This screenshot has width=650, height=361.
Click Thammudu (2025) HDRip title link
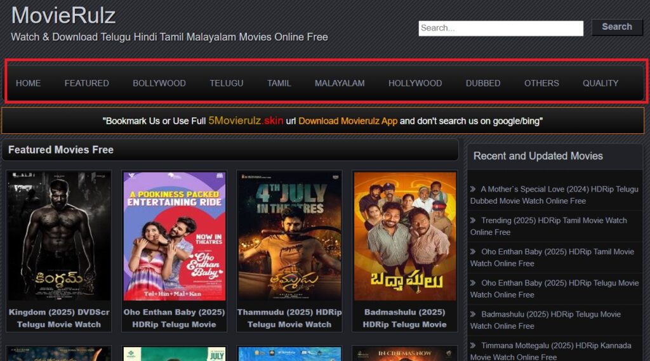coord(289,318)
